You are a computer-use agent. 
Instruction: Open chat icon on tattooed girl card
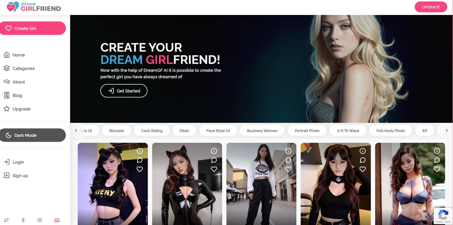437,160
